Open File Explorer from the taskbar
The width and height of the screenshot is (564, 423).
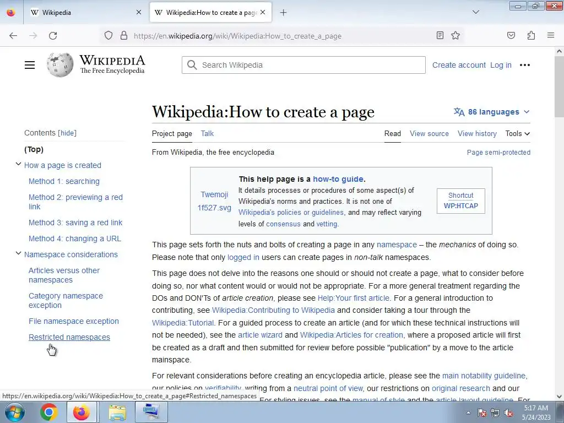click(x=117, y=413)
